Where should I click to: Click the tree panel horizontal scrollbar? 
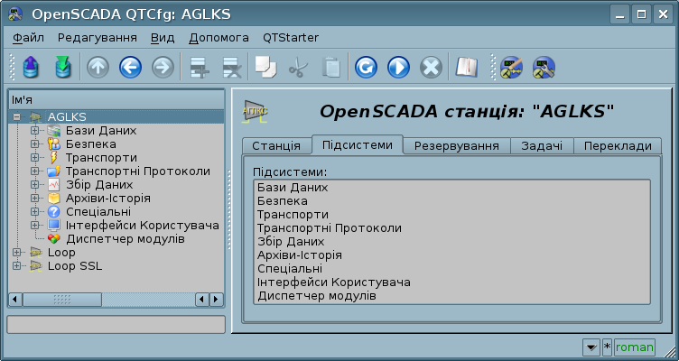[x=116, y=299]
